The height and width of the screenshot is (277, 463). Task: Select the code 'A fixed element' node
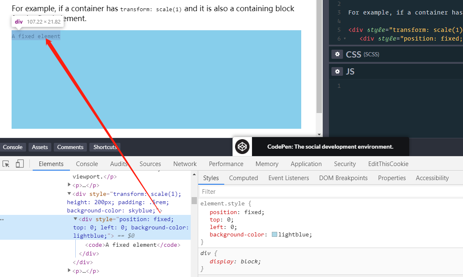(x=133, y=245)
